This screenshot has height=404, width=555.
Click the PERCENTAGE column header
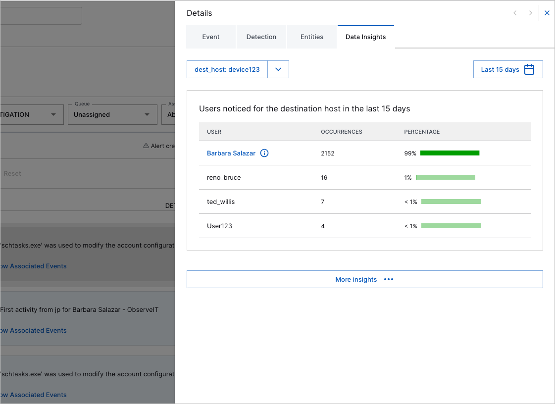click(422, 132)
